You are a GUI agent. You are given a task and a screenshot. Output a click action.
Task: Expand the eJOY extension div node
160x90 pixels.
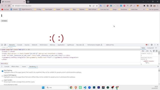2,55
